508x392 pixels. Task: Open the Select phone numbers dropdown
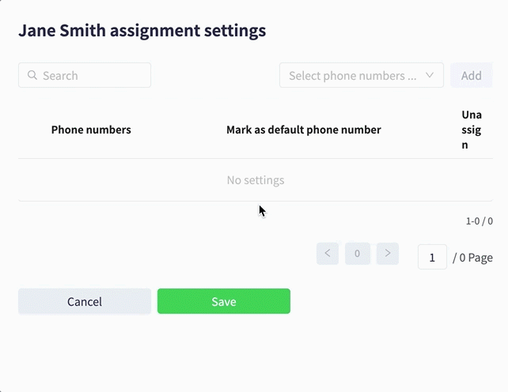[362, 75]
